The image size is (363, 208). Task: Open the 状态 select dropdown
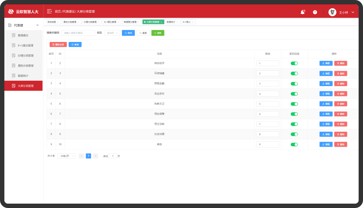(x=112, y=33)
